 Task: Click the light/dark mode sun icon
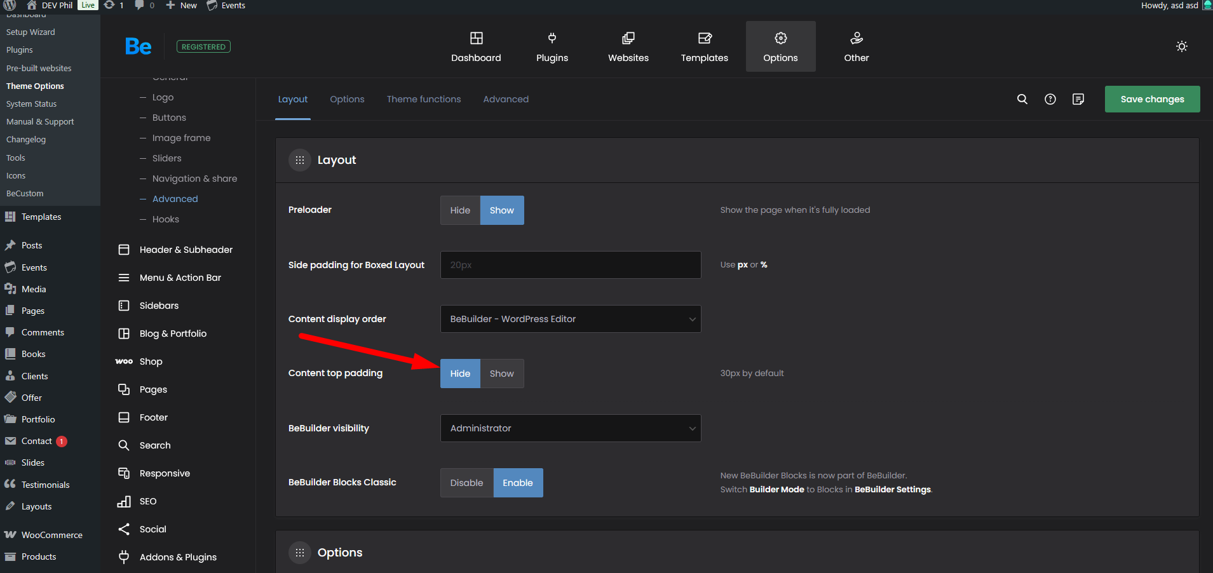pos(1181,46)
